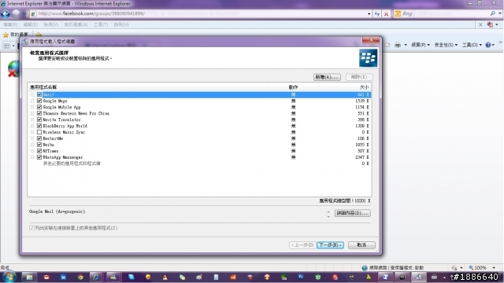Step the description spinner beside details button
The height and width of the screenshot is (283, 504).
tap(328, 214)
